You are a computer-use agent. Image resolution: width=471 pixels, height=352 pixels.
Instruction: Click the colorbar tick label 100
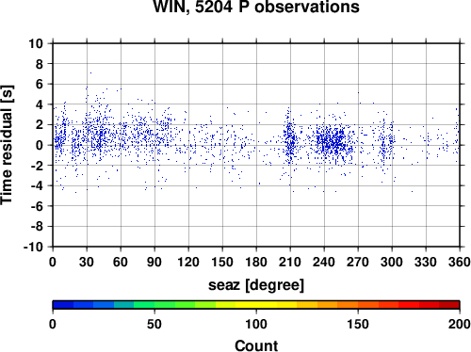pos(256,324)
